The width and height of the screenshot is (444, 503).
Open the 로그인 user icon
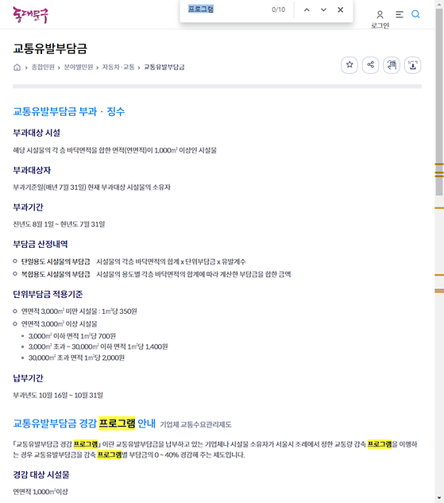(x=380, y=14)
